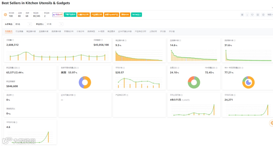Click the A+ video share orange donut chart
The width and height of the screenshot is (273, 146).
[248, 82]
